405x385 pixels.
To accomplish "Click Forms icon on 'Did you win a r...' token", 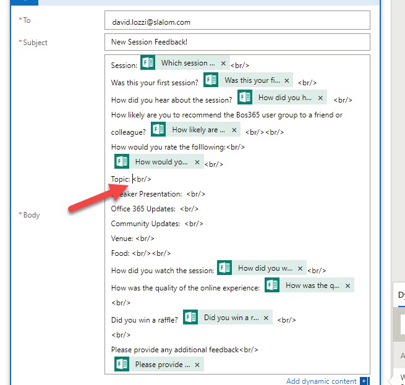I will click(190, 318).
